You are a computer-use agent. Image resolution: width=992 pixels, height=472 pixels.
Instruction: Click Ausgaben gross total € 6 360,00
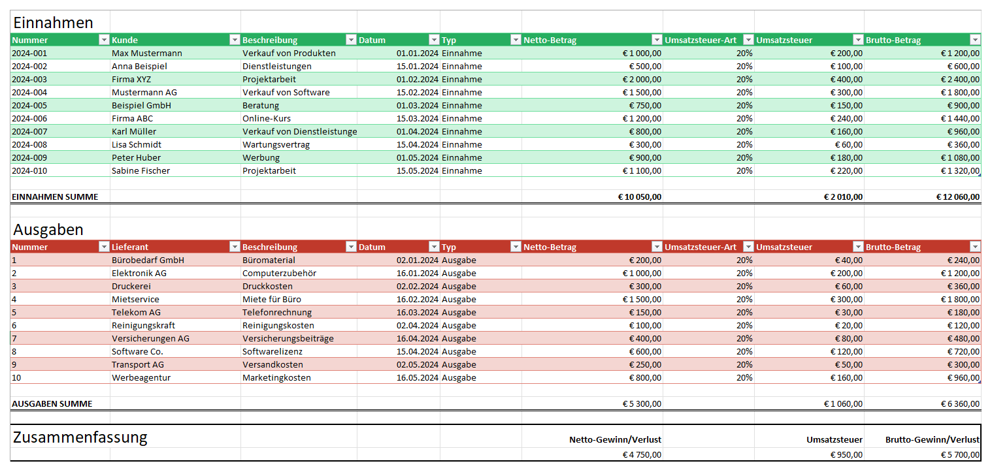click(959, 404)
